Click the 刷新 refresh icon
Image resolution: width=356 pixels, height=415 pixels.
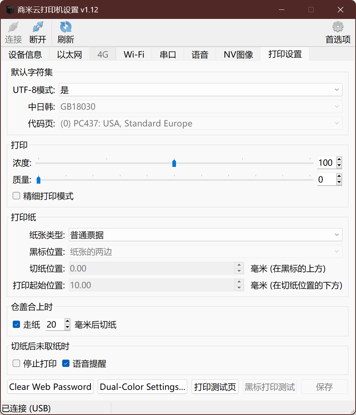click(x=66, y=27)
